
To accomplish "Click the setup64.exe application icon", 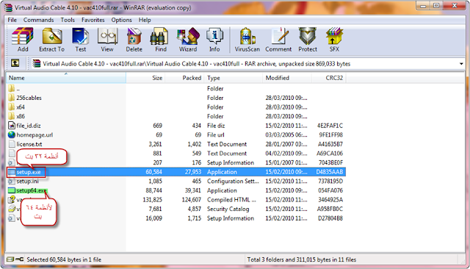I will tap(12, 190).
